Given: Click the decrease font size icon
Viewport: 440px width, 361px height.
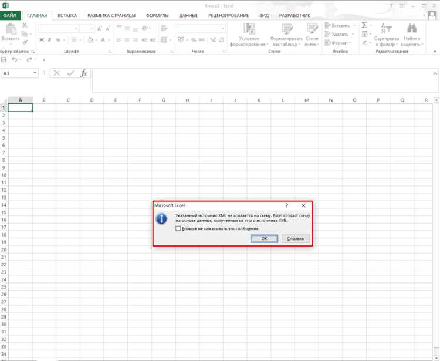Looking at the screenshot, I should tap(108, 29).
